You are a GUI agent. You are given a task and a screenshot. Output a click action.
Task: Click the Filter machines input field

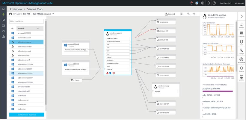tap(27, 22)
